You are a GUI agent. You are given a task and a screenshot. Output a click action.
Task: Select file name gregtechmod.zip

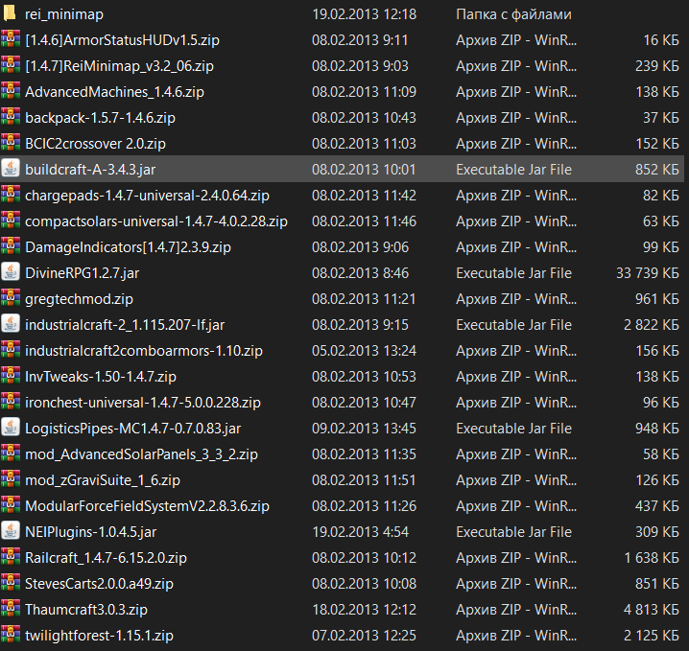[x=79, y=299]
